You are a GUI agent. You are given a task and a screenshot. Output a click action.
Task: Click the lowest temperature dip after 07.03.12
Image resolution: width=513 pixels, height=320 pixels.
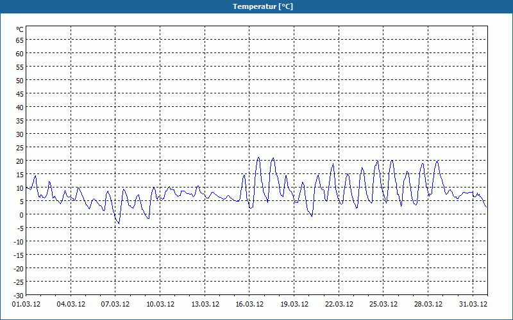pyautogui.click(x=119, y=223)
